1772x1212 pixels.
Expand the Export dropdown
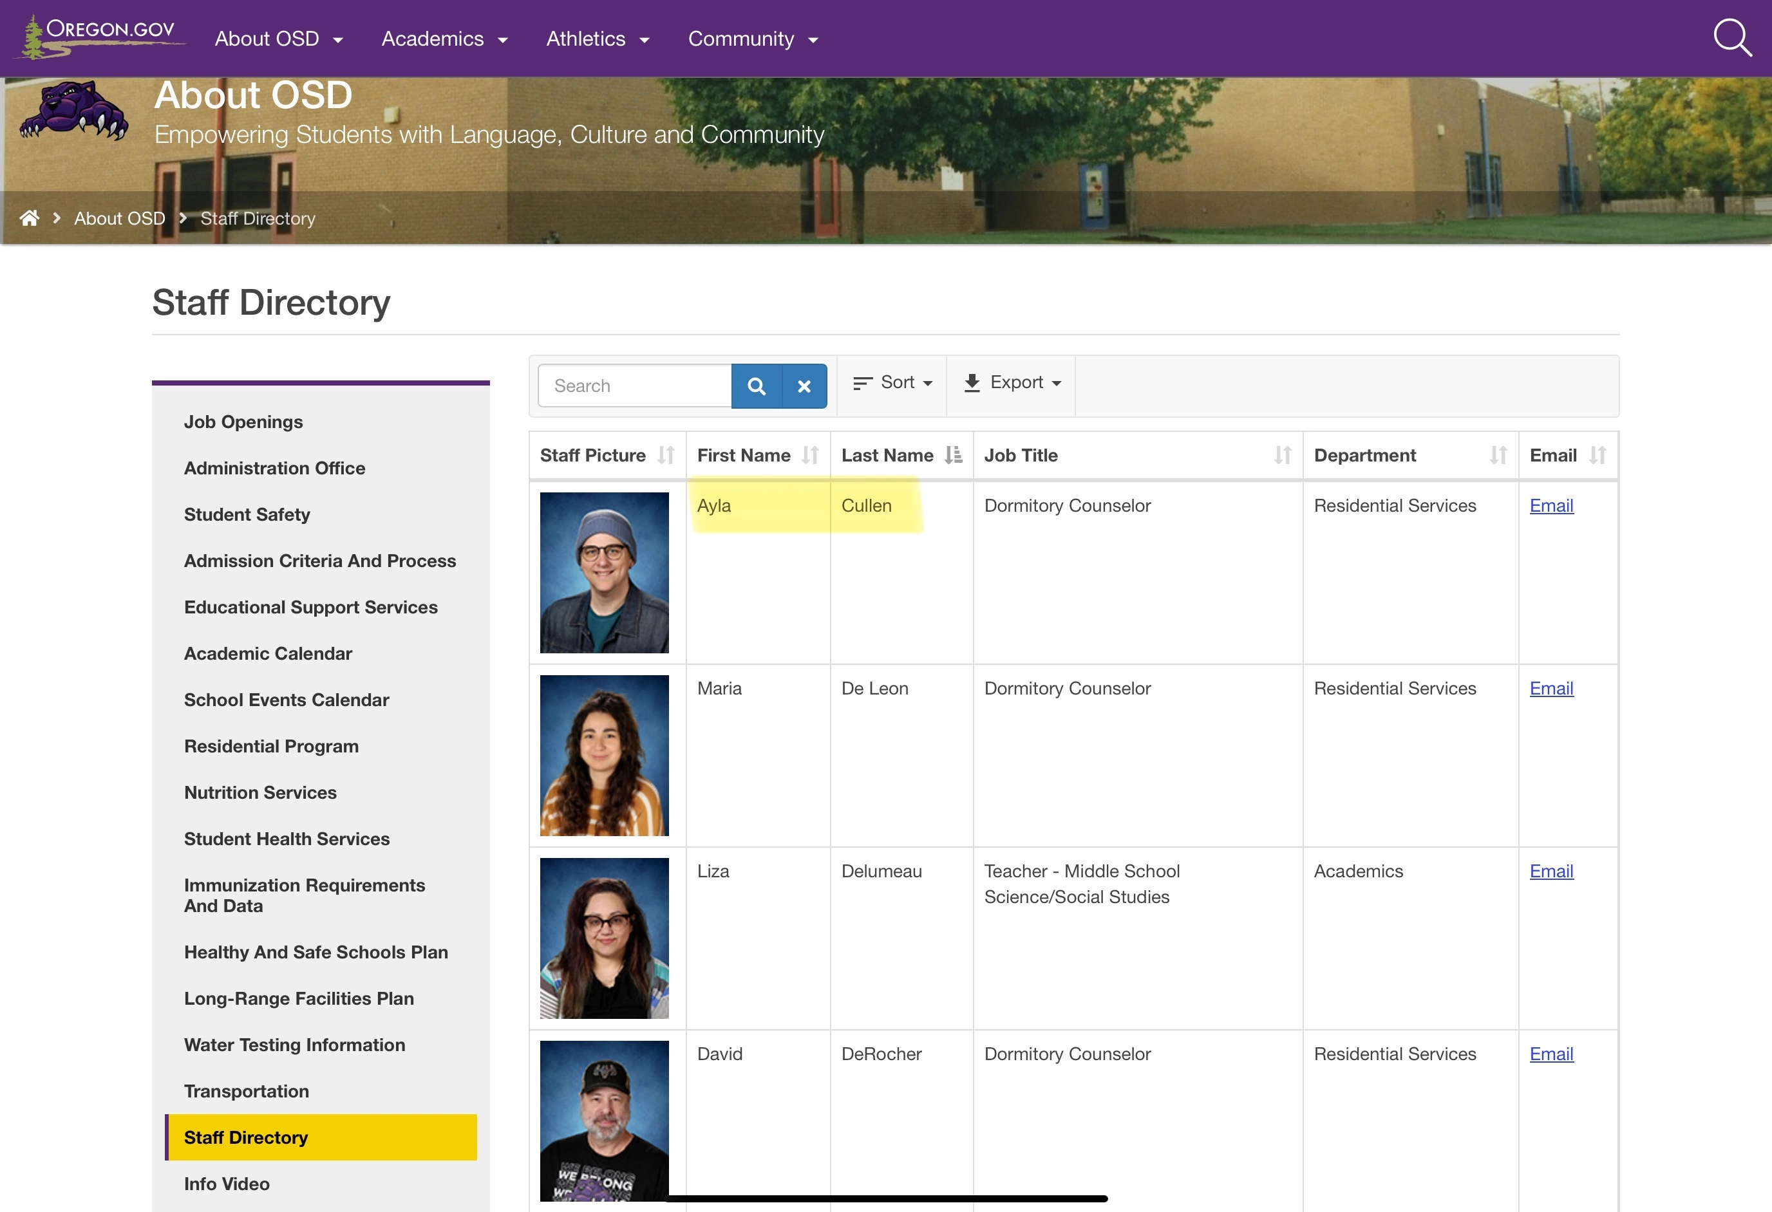[x=1012, y=383]
